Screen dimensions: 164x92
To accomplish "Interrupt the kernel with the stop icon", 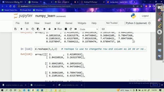I will point(66,29).
